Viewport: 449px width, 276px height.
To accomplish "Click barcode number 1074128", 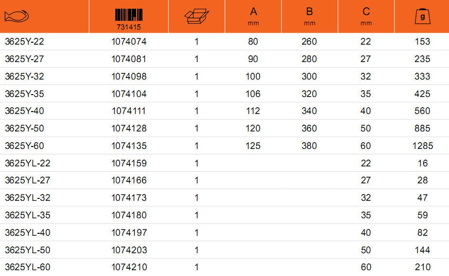I will tap(129, 129).
